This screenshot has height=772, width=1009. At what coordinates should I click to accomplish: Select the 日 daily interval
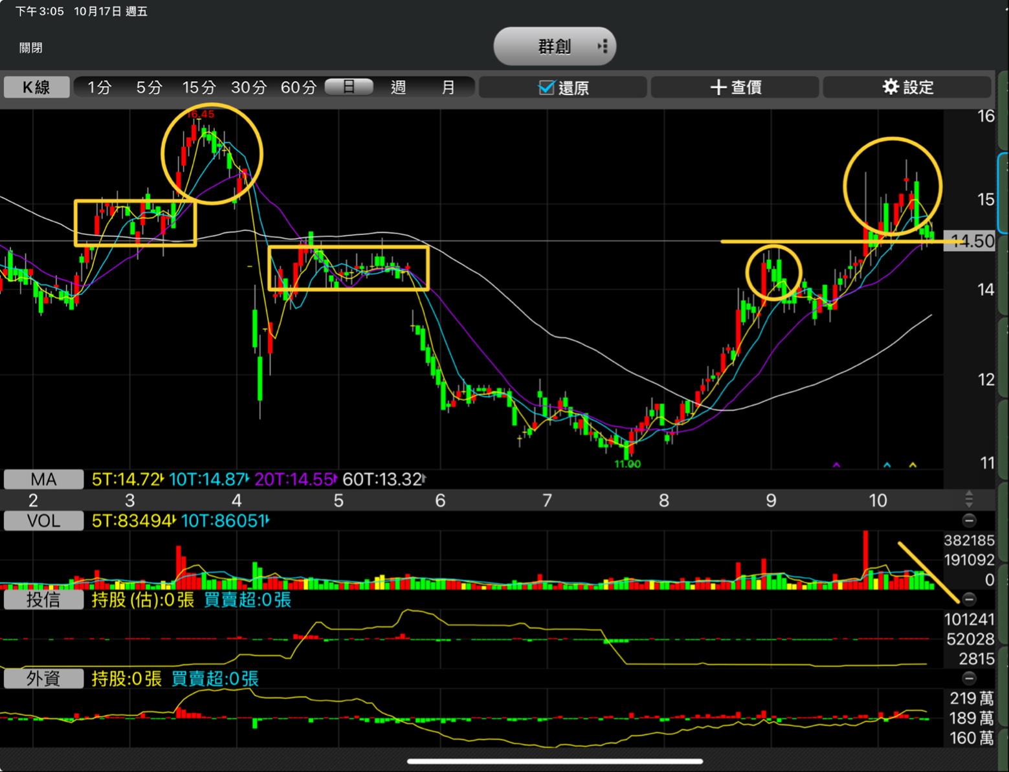click(x=349, y=87)
